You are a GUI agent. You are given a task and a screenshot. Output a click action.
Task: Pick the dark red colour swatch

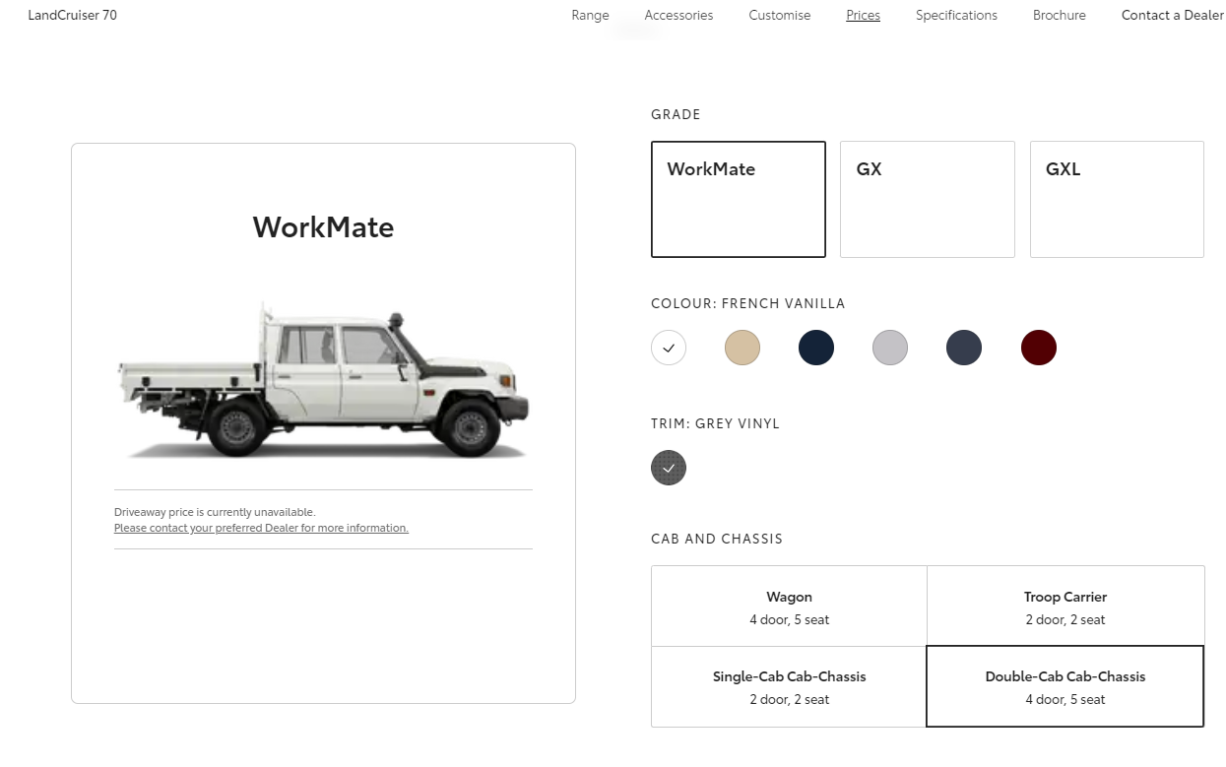(1039, 348)
